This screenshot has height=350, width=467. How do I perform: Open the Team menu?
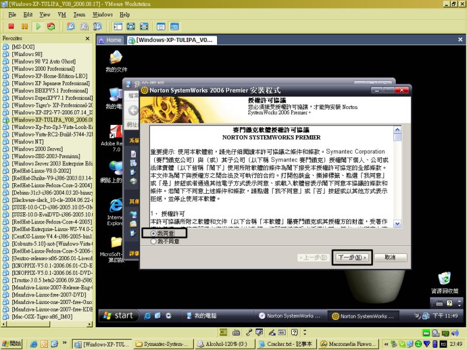tap(79, 14)
